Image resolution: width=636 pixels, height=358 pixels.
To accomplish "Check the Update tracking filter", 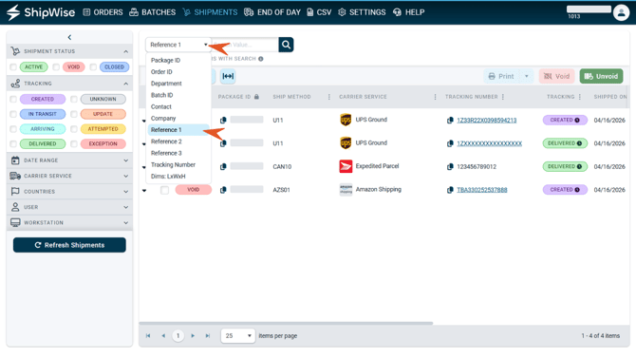I will point(74,114).
